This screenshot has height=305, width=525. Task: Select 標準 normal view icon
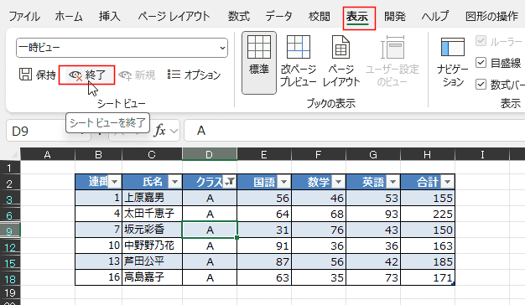click(x=259, y=47)
